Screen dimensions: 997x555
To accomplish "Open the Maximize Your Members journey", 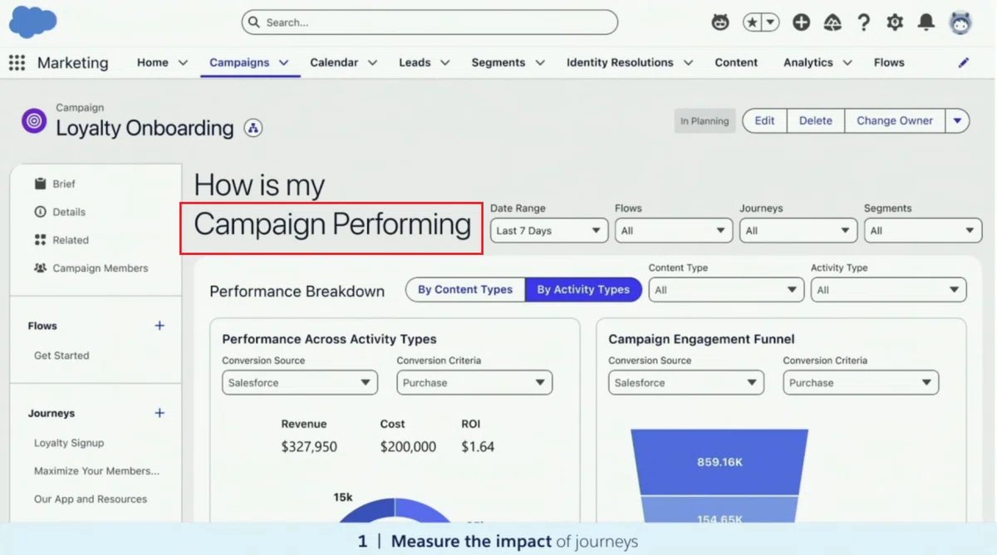I will pos(96,471).
